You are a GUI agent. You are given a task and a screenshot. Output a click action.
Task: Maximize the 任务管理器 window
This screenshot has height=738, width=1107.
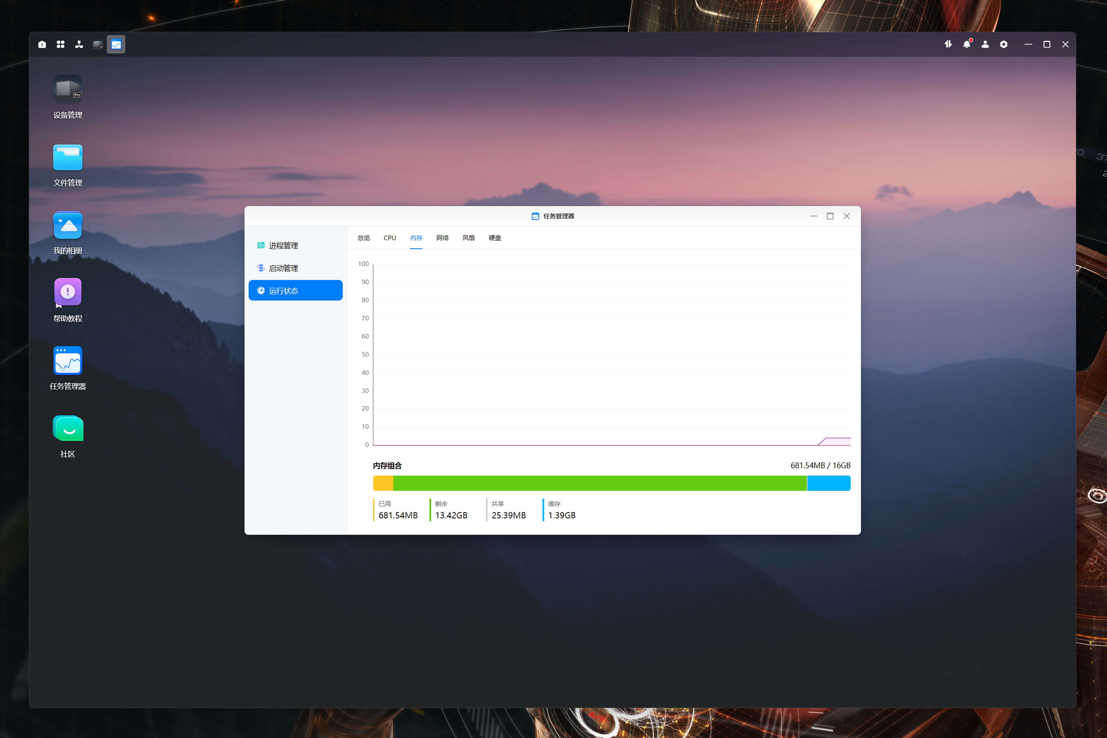click(x=830, y=216)
